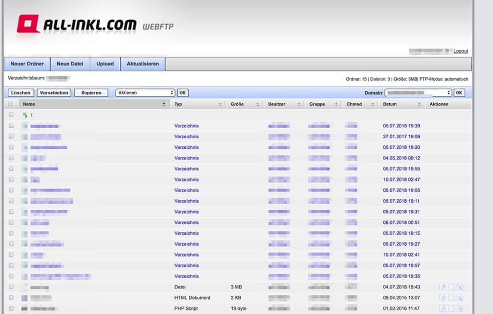493x314 pixels.
Task: Tick the checkbox for the PHP Script row
Action: point(11,308)
